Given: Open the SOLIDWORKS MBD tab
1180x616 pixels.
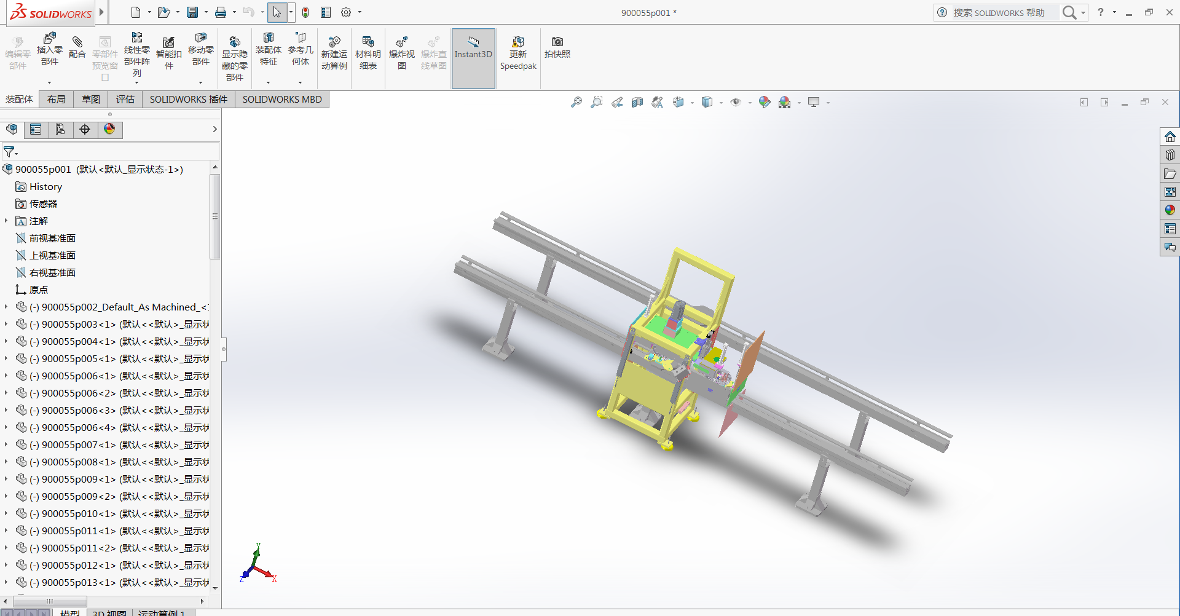Looking at the screenshot, I should [x=282, y=99].
